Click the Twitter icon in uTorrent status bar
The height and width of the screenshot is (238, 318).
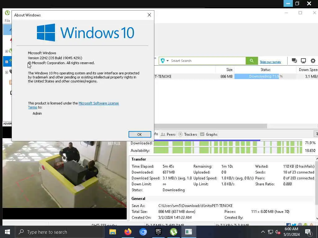coord(294,225)
